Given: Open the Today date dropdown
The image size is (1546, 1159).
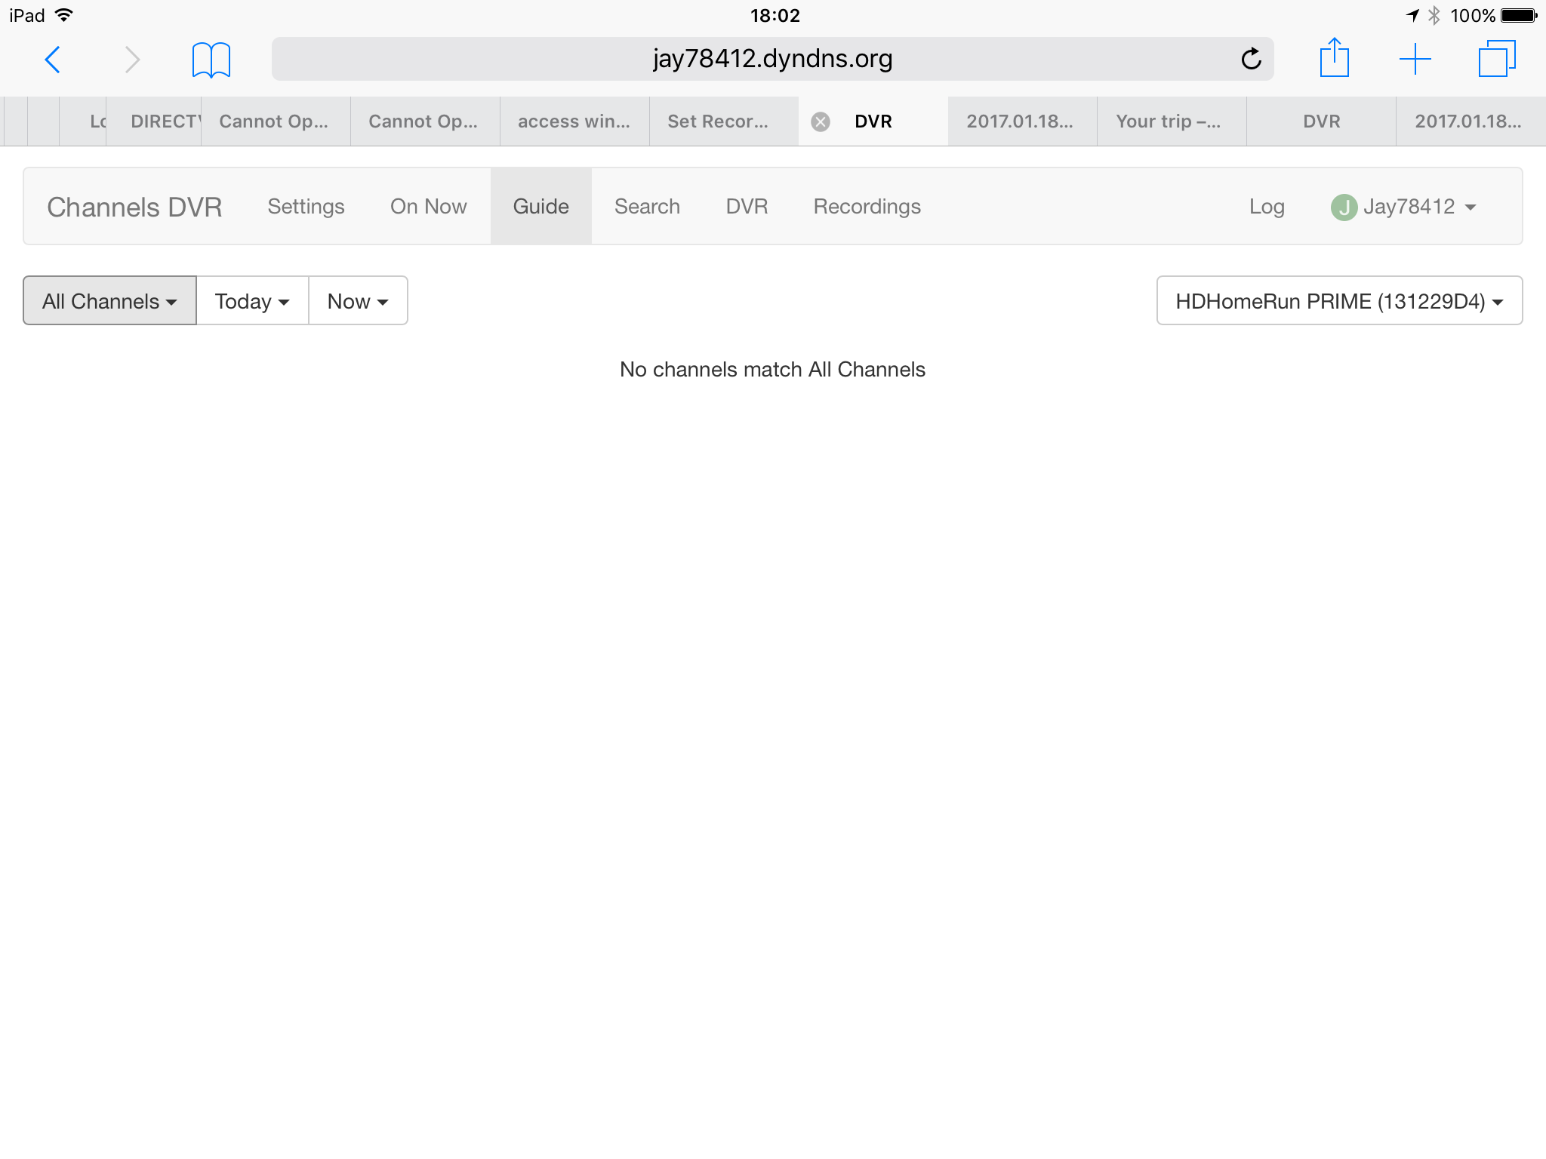Looking at the screenshot, I should (x=252, y=301).
